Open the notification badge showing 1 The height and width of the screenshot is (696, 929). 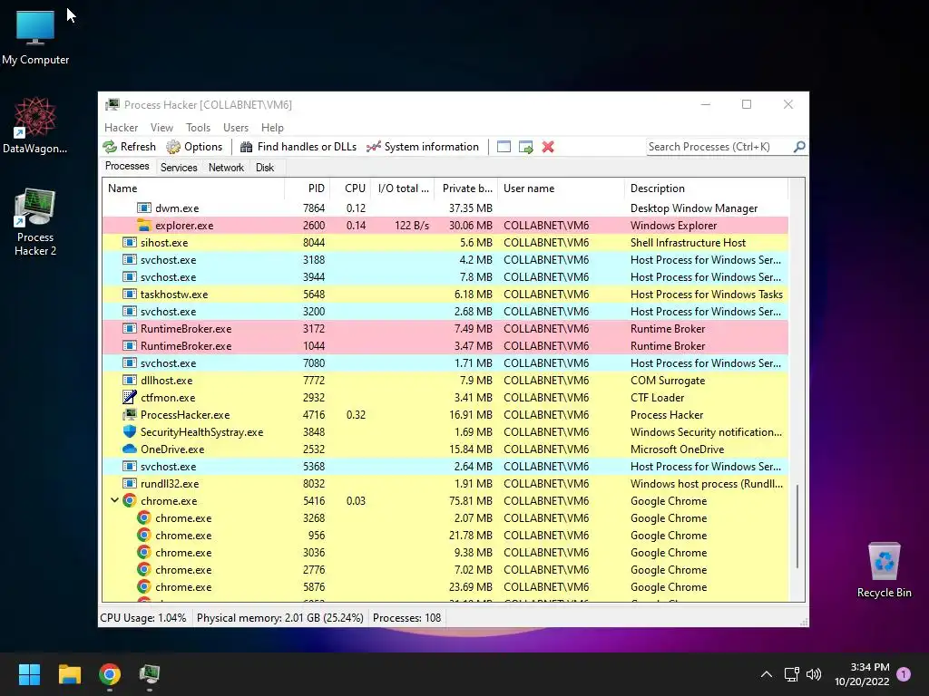tap(905, 674)
